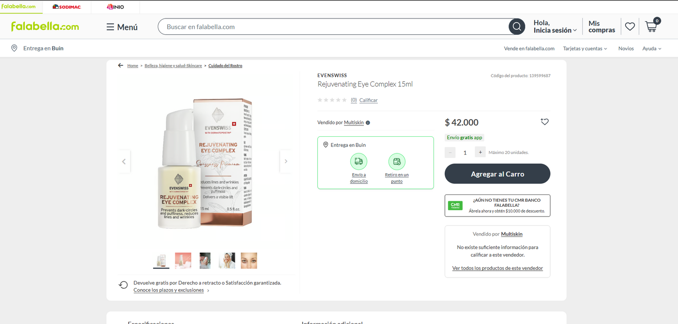
Task: Increase quantity with the plus button
Action: [480, 152]
